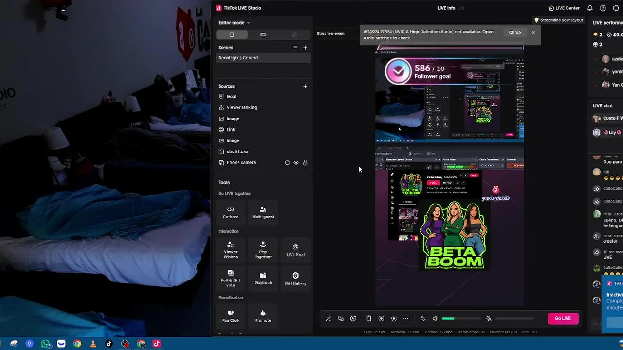623x350 pixels.
Task: Open the help question mark icon
Action: [x=603, y=8]
